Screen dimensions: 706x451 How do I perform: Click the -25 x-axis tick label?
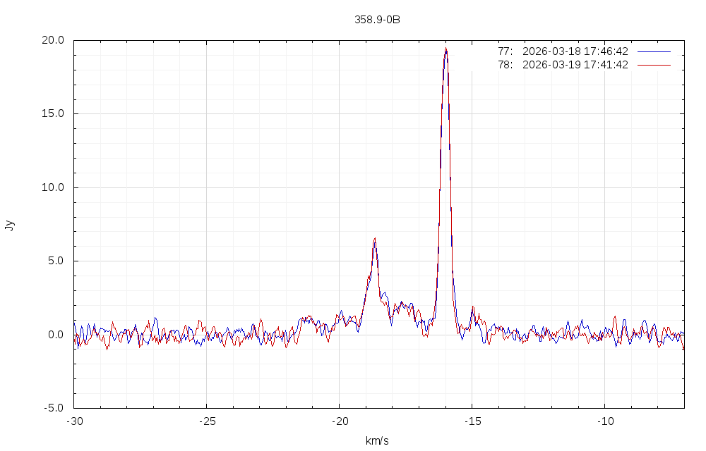click(x=206, y=421)
